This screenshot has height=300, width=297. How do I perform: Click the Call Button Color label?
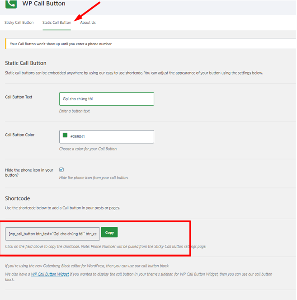[x=20, y=135]
